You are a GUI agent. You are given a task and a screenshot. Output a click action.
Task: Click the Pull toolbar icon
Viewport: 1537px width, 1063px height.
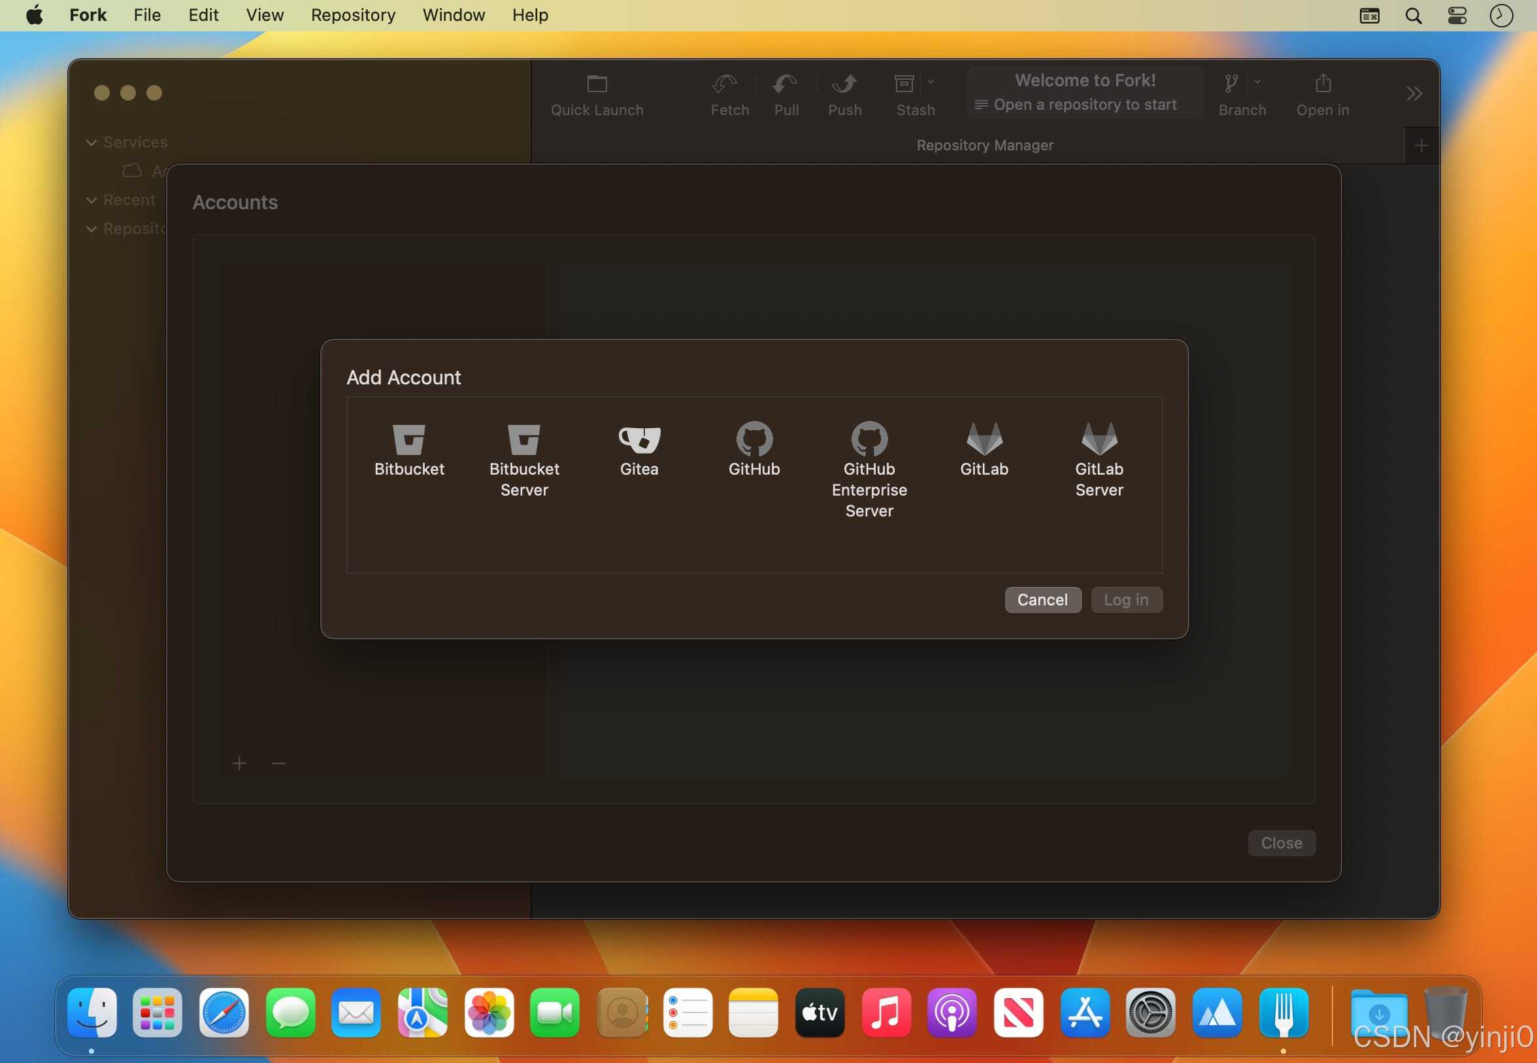click(785, 84)
